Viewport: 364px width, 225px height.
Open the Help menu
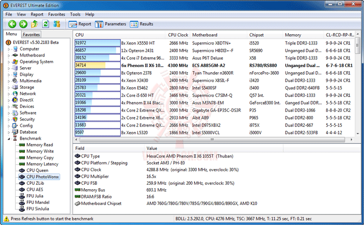point(89,14)
